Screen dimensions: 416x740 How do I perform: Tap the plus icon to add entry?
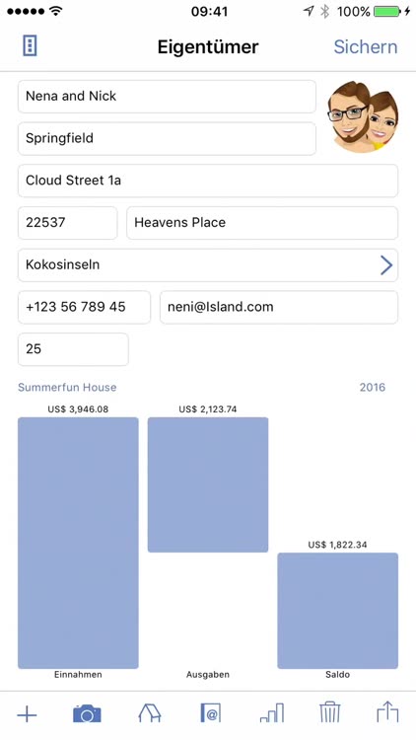coord(27,715)
